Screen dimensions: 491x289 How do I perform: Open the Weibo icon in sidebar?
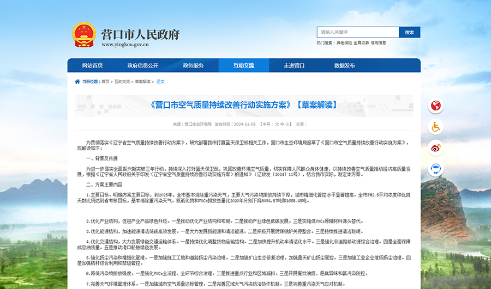pos(436,147)
